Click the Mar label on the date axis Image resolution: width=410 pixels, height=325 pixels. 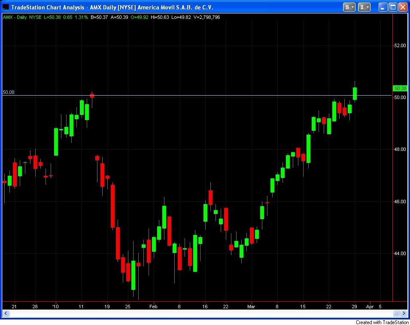point(251,307)
